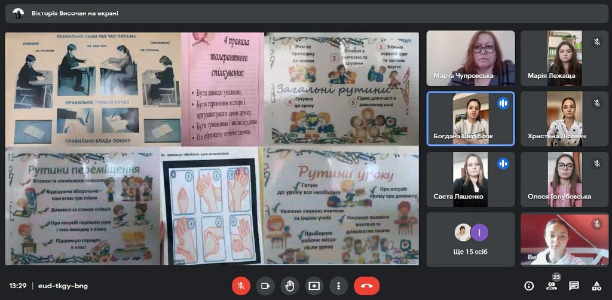Image resolution: width=612 pixels, height=300 pixels.
Task: Raise hand in the meeting
Action: coord(290,286)
